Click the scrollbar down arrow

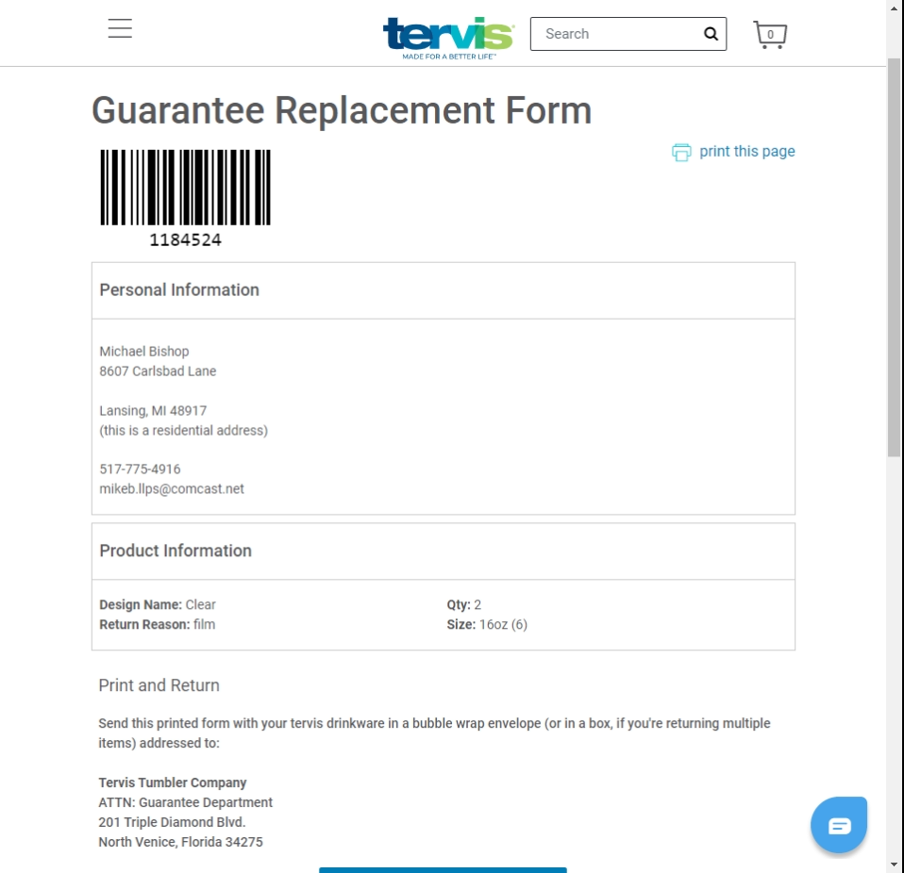[x=895, y=864]
